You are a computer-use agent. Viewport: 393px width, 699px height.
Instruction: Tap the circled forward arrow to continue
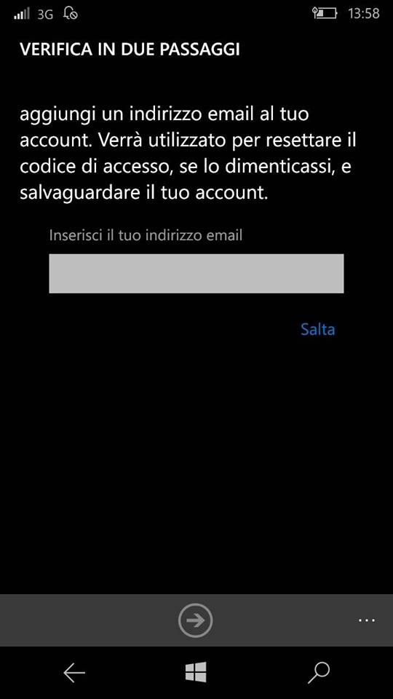tap(195, 620)
